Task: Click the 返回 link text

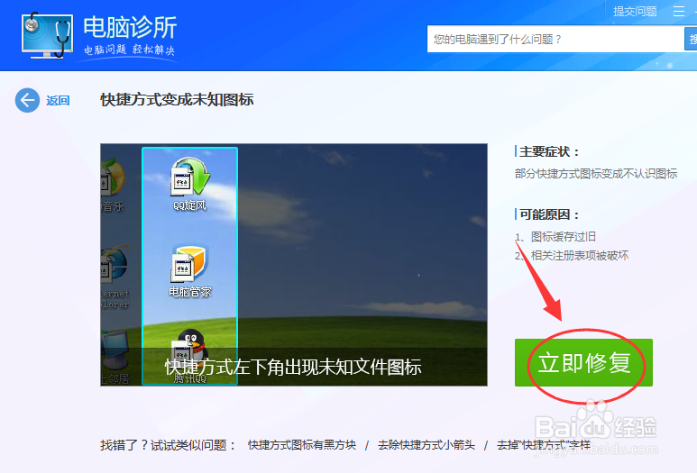Action: click(x=58, y=101)
